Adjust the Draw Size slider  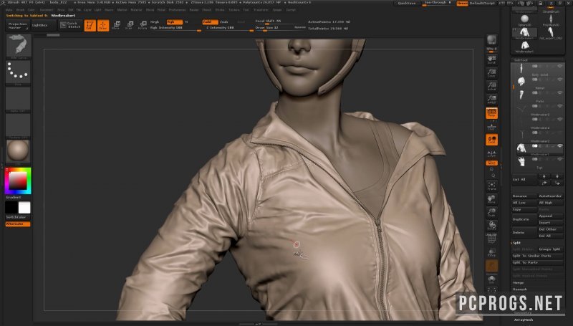280,28
